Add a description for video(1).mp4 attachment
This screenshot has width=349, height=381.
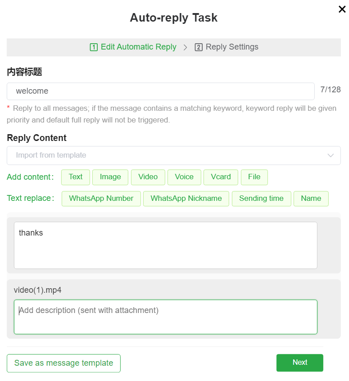(165, 317)
